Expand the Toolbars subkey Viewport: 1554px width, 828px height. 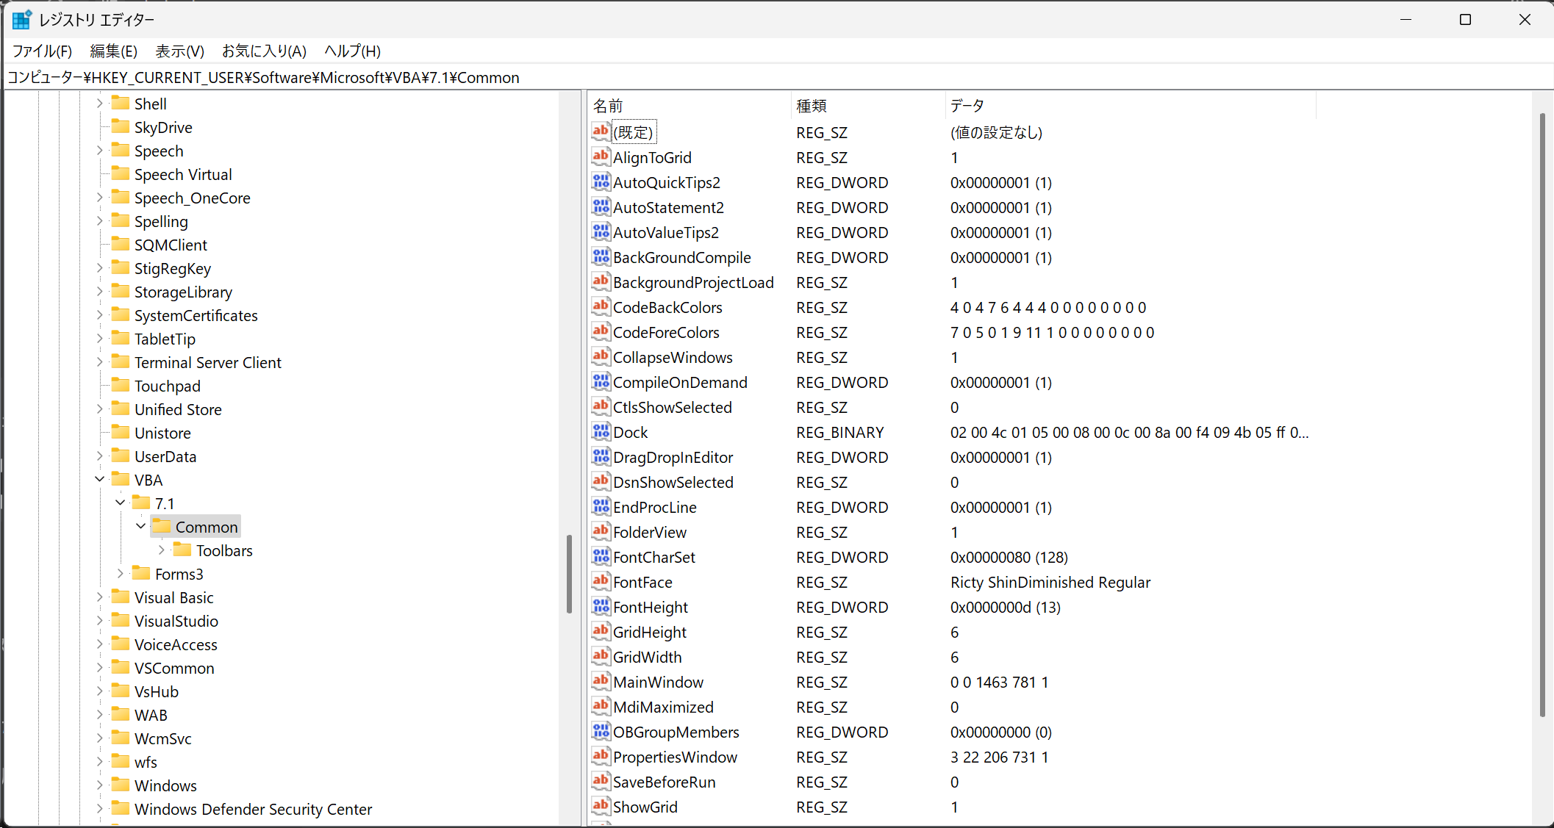pyautogui.click(x=162, y=550)
